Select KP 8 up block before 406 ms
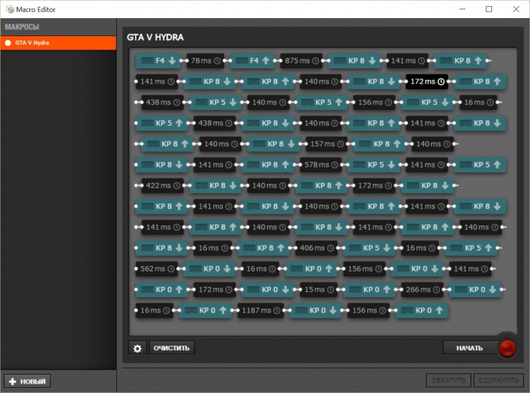The image size is (530, 393). pyautogui.click(x=263, y=248)
